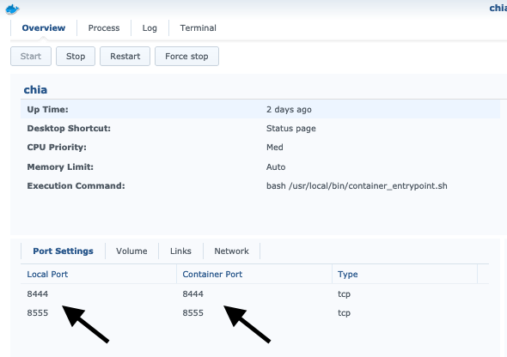Image resolution: width=507 pixels, height=357 pixels.
Task: Click the CPU Priority label
Action: (x=57, y=148)
